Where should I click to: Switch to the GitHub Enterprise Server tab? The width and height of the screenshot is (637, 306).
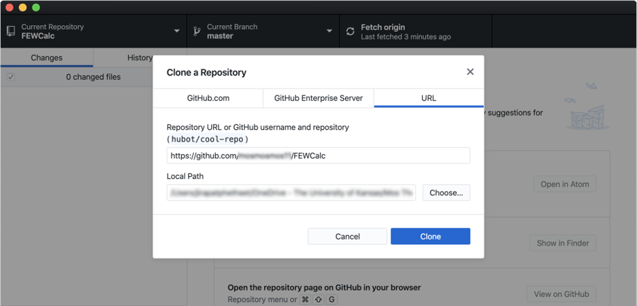coord(318,98)
